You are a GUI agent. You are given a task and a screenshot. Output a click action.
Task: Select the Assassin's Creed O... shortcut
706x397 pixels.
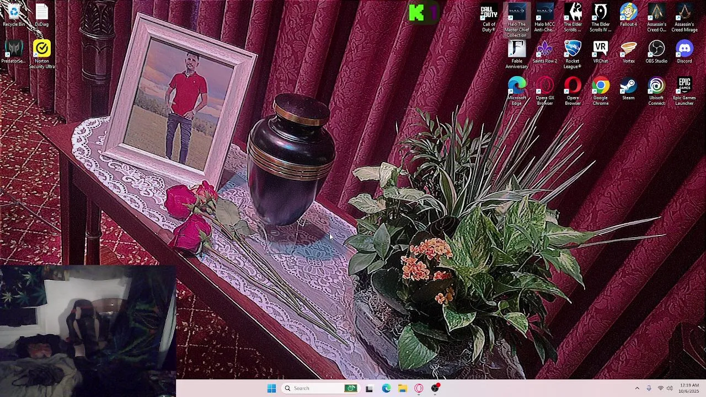[x=656, y=18]
